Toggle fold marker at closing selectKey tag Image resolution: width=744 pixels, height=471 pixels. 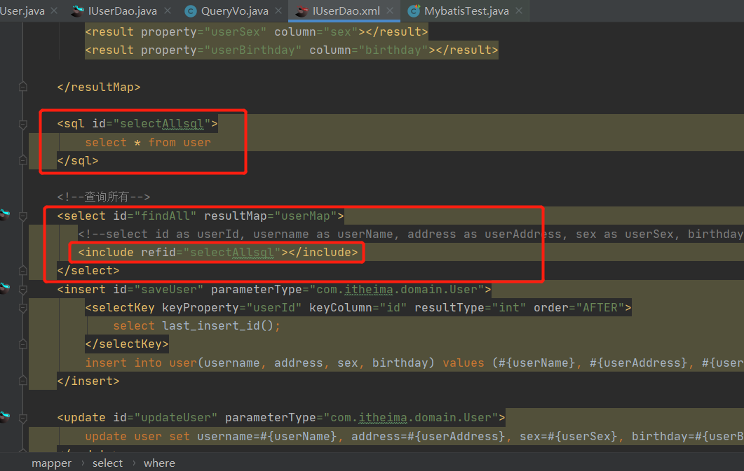click(x=22, y=344)
